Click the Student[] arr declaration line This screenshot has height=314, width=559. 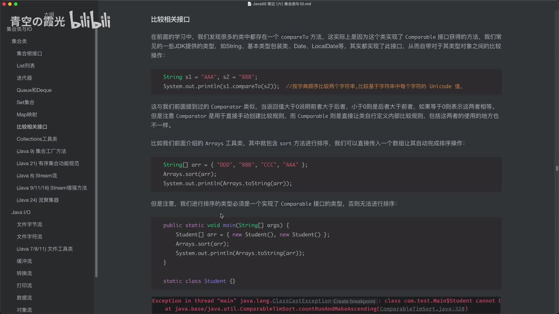(x=253, y=235)
